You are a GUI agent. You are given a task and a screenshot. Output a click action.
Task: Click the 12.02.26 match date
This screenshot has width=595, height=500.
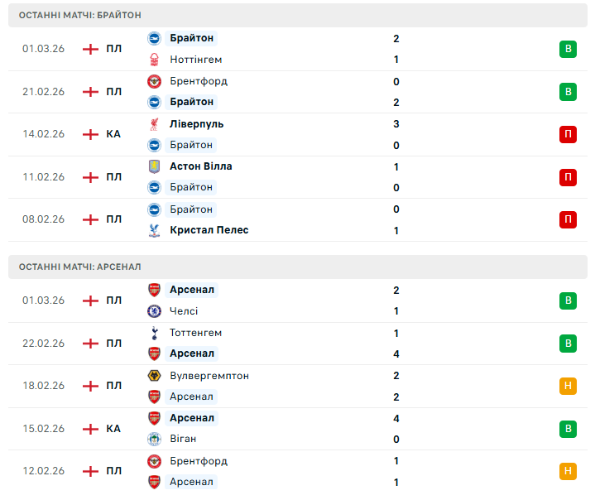click(43, 471)
